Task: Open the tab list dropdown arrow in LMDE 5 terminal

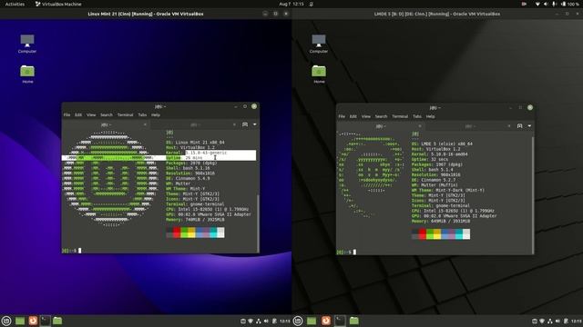Action: pyautogui.click(x=529, y=126)
